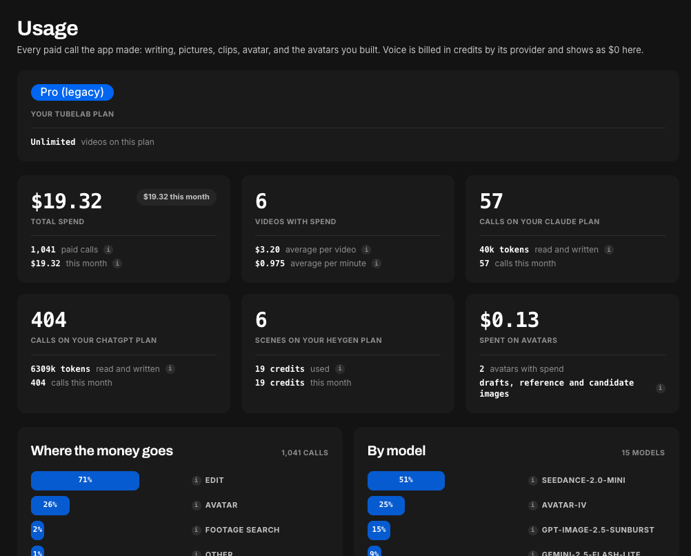Click the '57 calls this month' text

coord(518,264)
